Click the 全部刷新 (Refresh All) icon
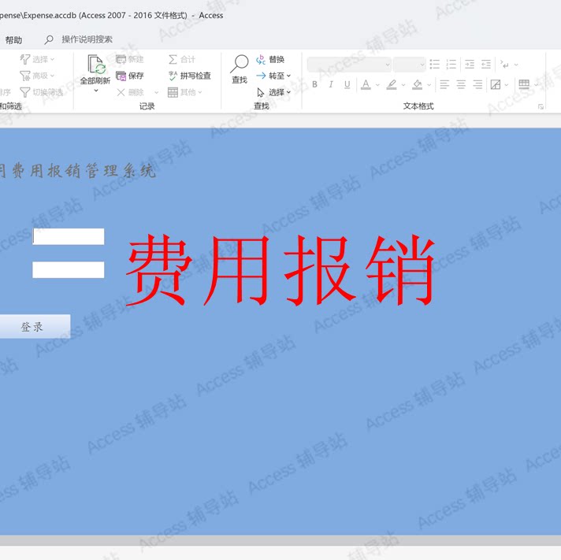561x560 pixels. tap(96, 64)
